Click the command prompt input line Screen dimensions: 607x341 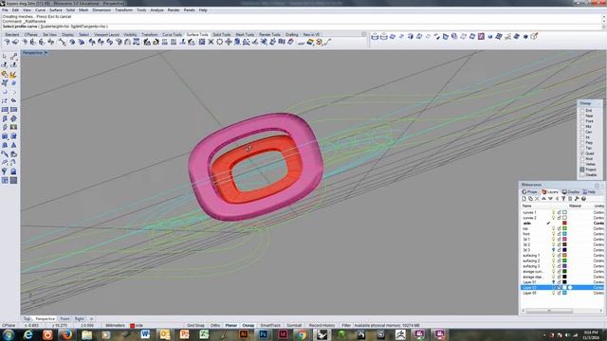click(301, 27)
